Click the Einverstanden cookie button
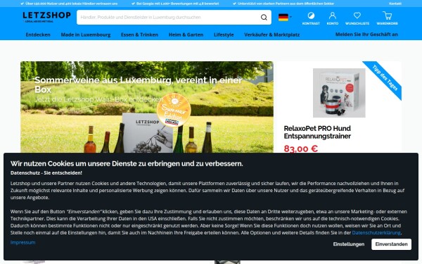The image size is (422, 264). (391, 244)
